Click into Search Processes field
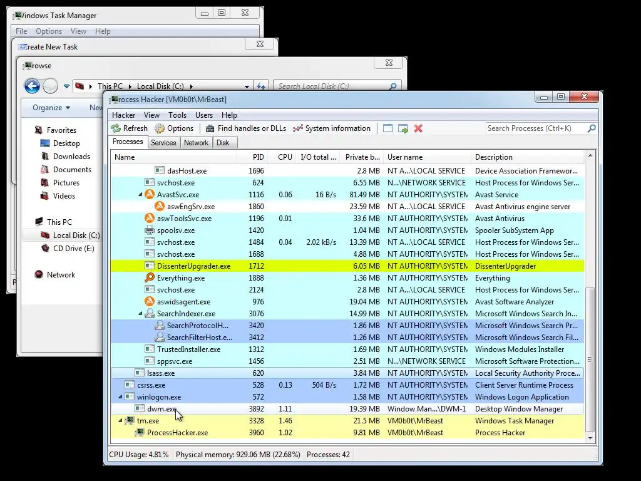Viewport: 641px width, 481px height. (x=536, y=128)
